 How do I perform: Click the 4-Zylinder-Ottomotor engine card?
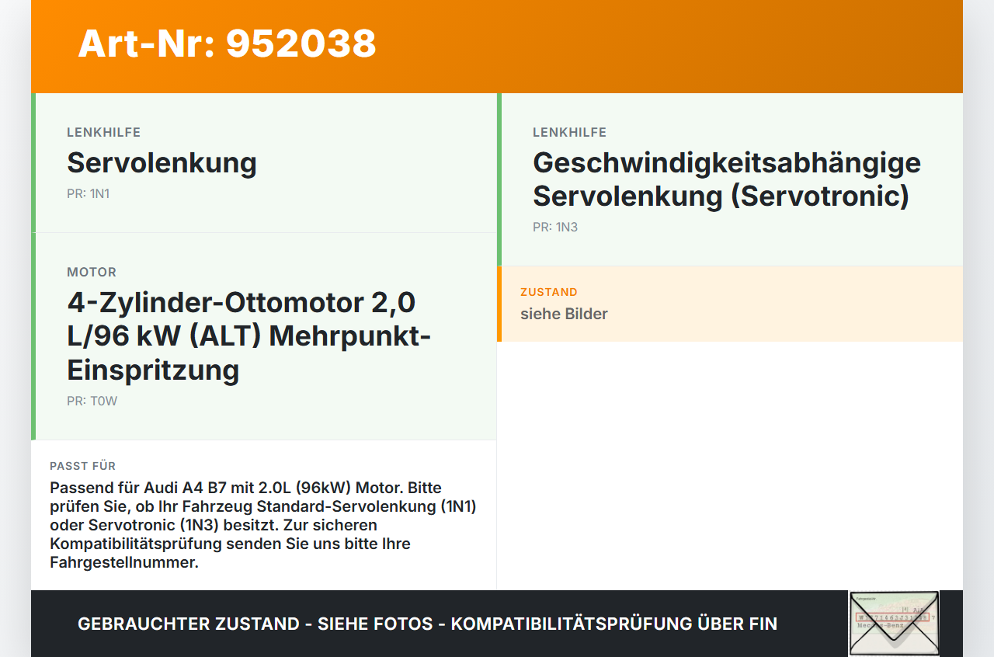tap(264, 336)
